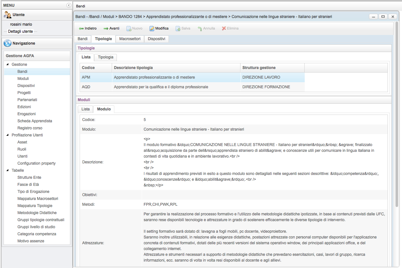Collapse the MENU sidebar with chevron
Viewport: 402px width, 268px height.
coord(68,5)
